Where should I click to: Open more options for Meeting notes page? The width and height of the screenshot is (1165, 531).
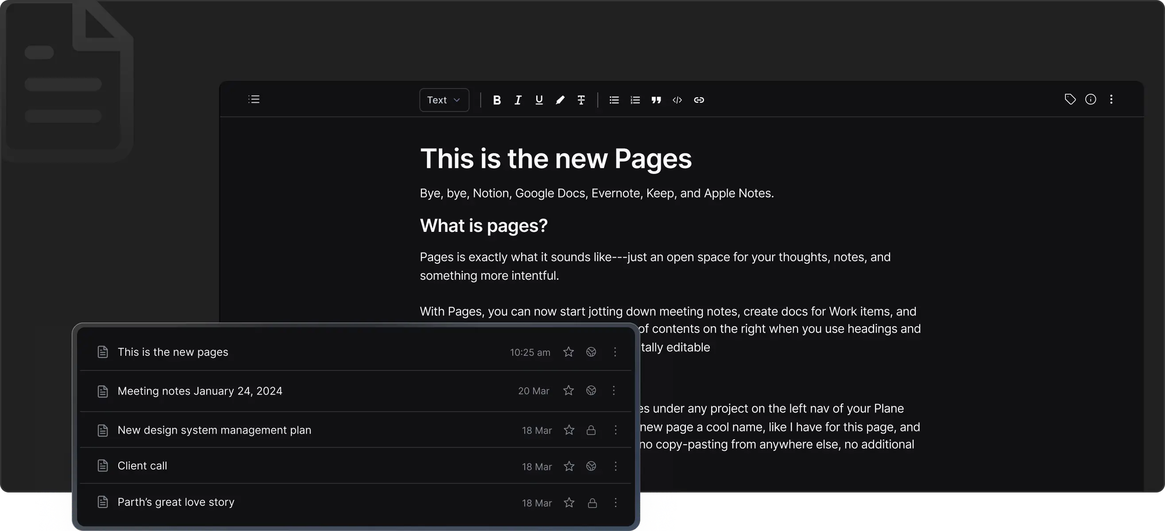pos(614,390)
